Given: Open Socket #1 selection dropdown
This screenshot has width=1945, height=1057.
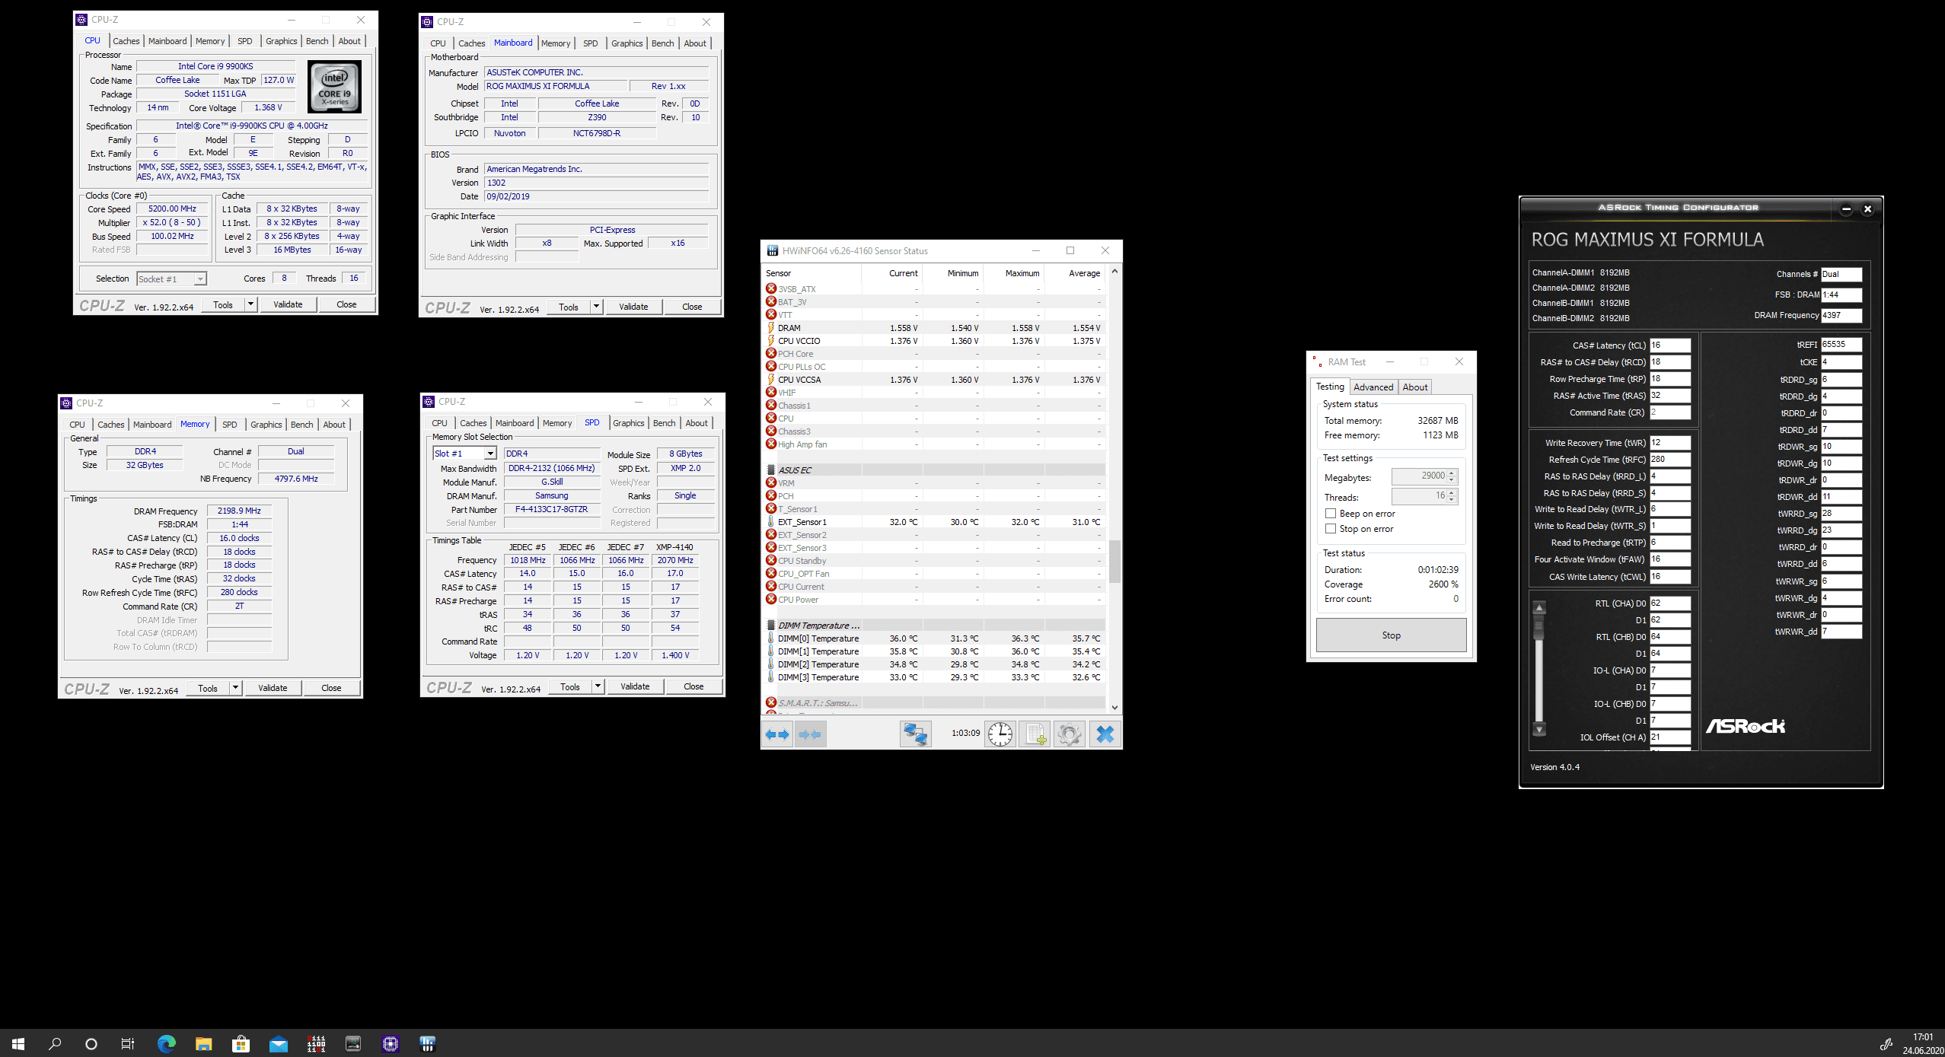Looking at the screenshot, I should [x=172, y=279].
